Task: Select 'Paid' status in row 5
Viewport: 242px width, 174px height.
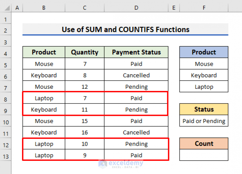Action: [136, 64]
